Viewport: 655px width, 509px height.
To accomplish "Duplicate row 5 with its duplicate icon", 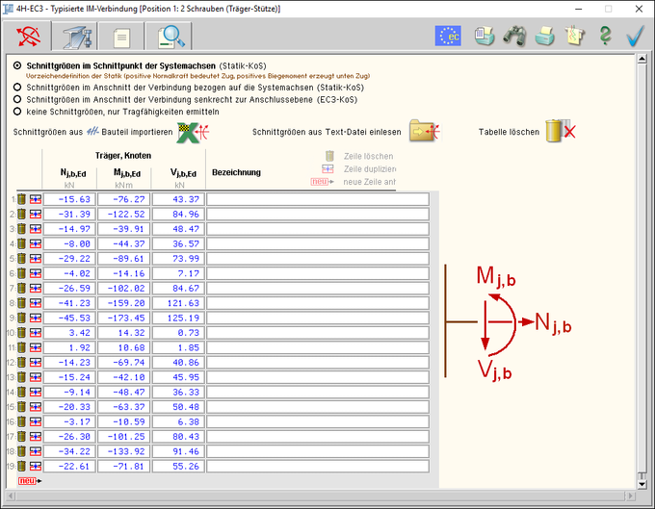I will [35, 258].
